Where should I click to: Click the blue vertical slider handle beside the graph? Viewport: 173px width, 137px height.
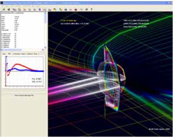[6, 57]
